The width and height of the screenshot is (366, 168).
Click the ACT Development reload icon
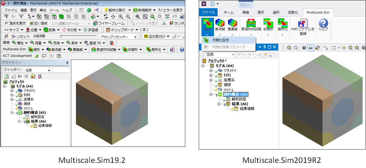point(37,56)
